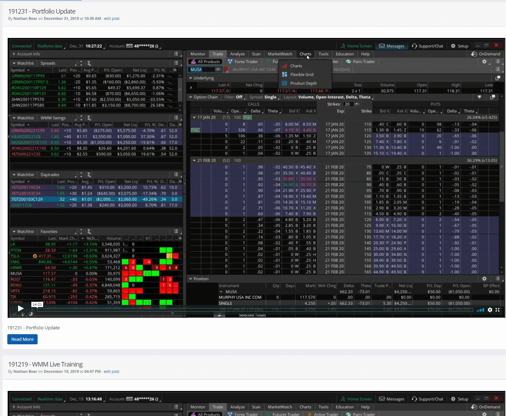This screenshot has height=416, width=506.
Task: Select the Scan tab
Action: pyautogui.click(x=256, y=54)
